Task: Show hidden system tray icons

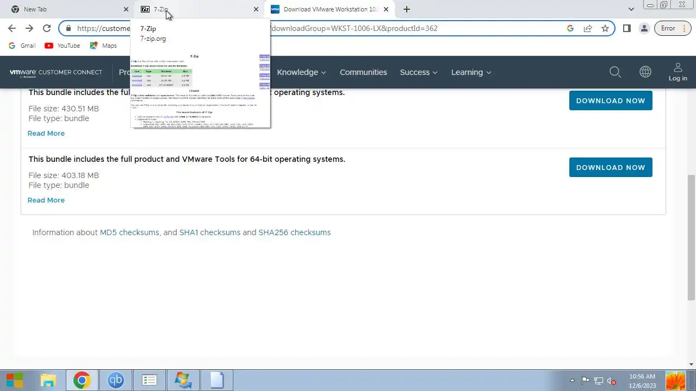Action: click(x=572, y=381)
